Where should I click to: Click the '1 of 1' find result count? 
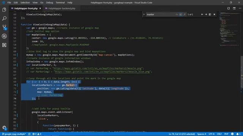[190, 14]
